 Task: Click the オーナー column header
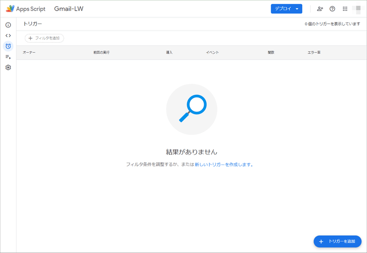pyautogui.click(x=29, y=53)
